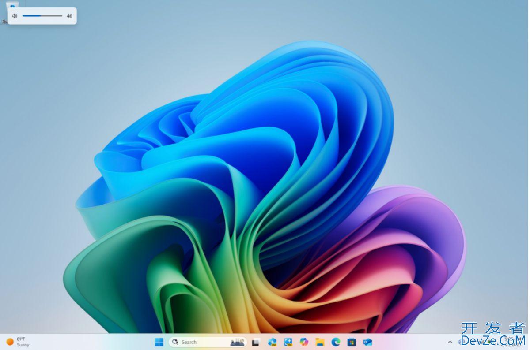Open the clock and date in system tray
530x350 pixels.
pos(512,342)
